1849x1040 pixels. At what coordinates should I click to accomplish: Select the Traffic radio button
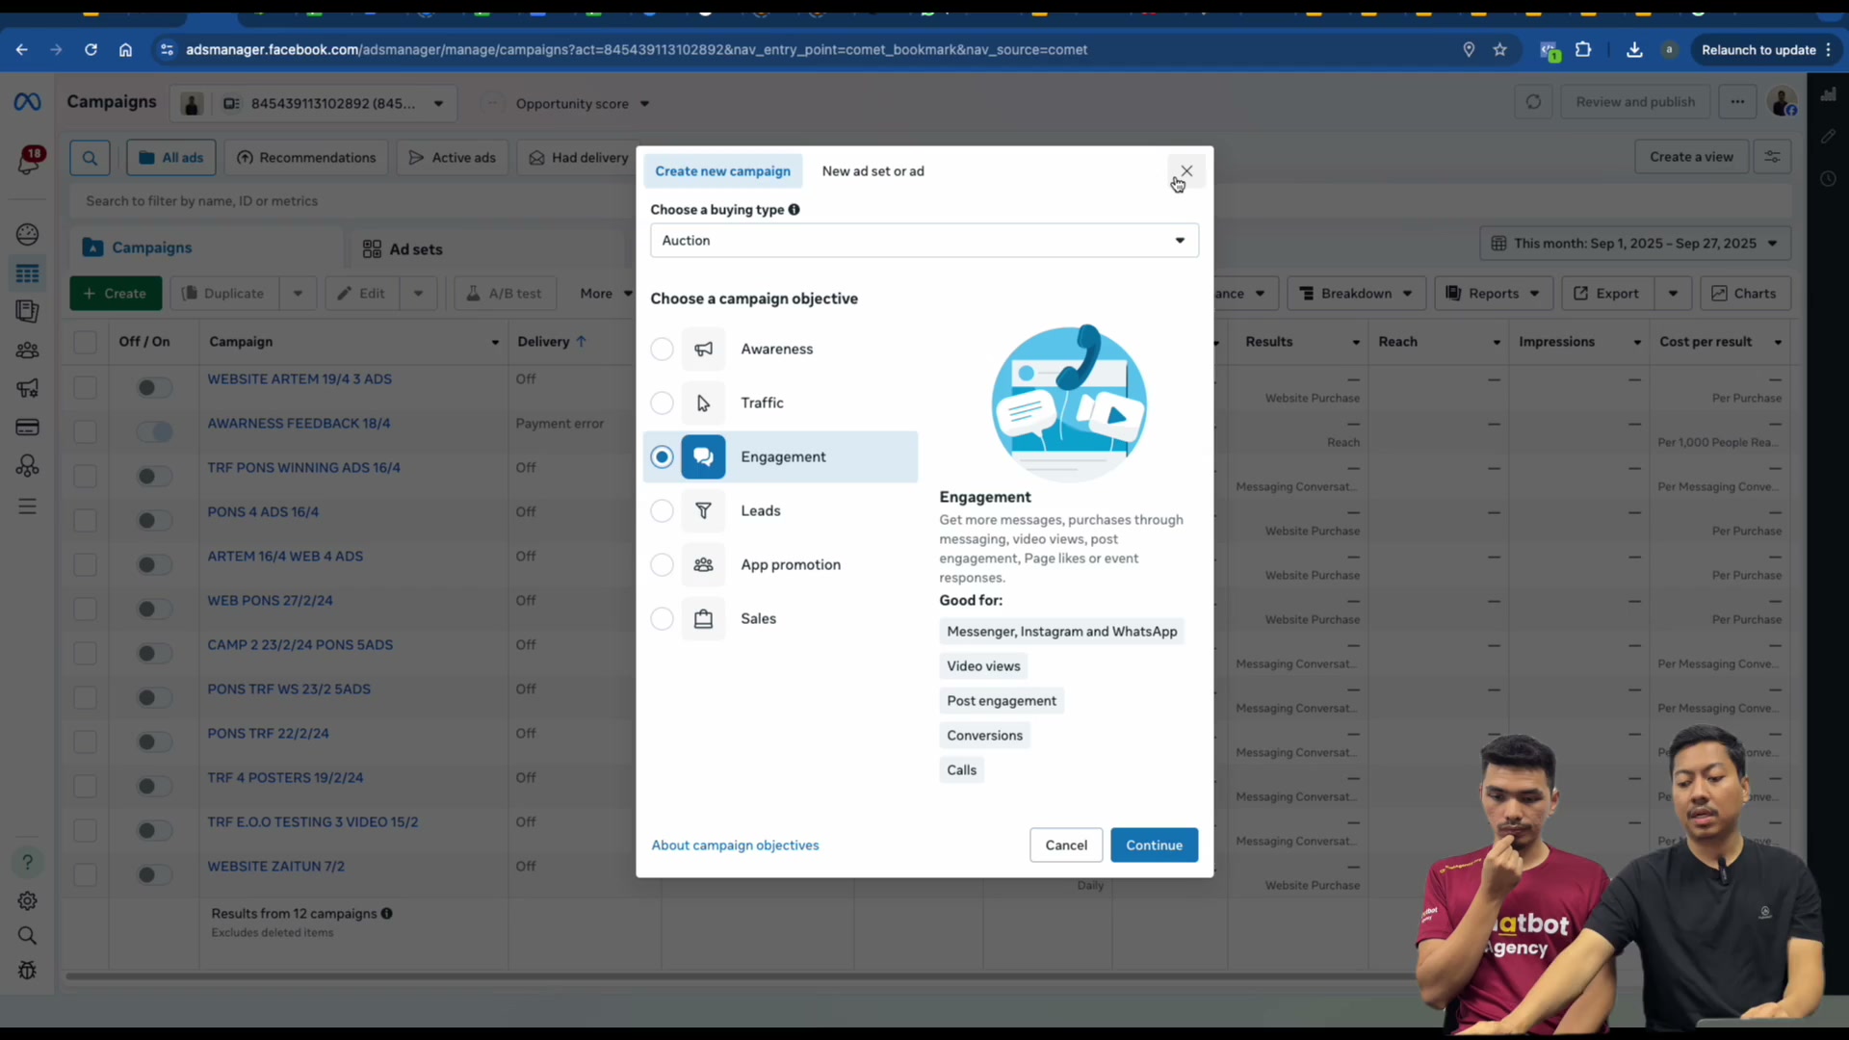[x=662, y=403]
